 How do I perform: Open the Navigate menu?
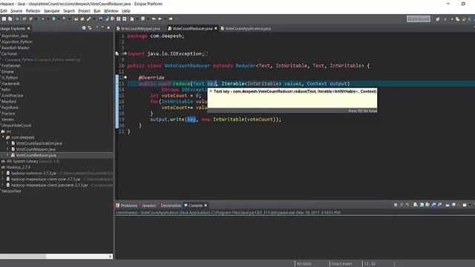52,11
